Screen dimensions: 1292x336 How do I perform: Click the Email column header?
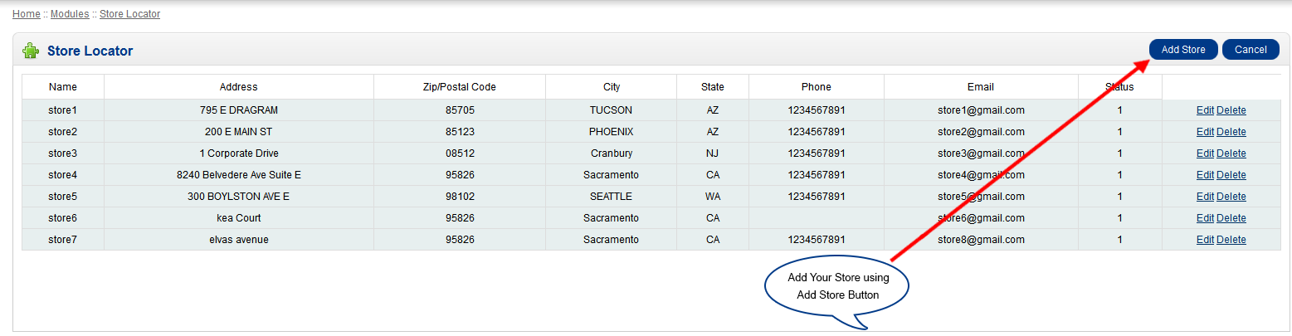[981, 87]
